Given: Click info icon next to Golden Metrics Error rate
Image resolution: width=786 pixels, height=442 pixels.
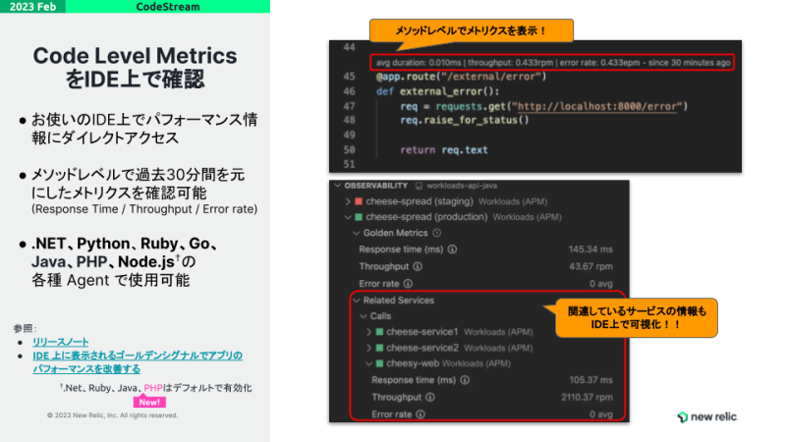Looking at the screenshot, I should 408,284.
